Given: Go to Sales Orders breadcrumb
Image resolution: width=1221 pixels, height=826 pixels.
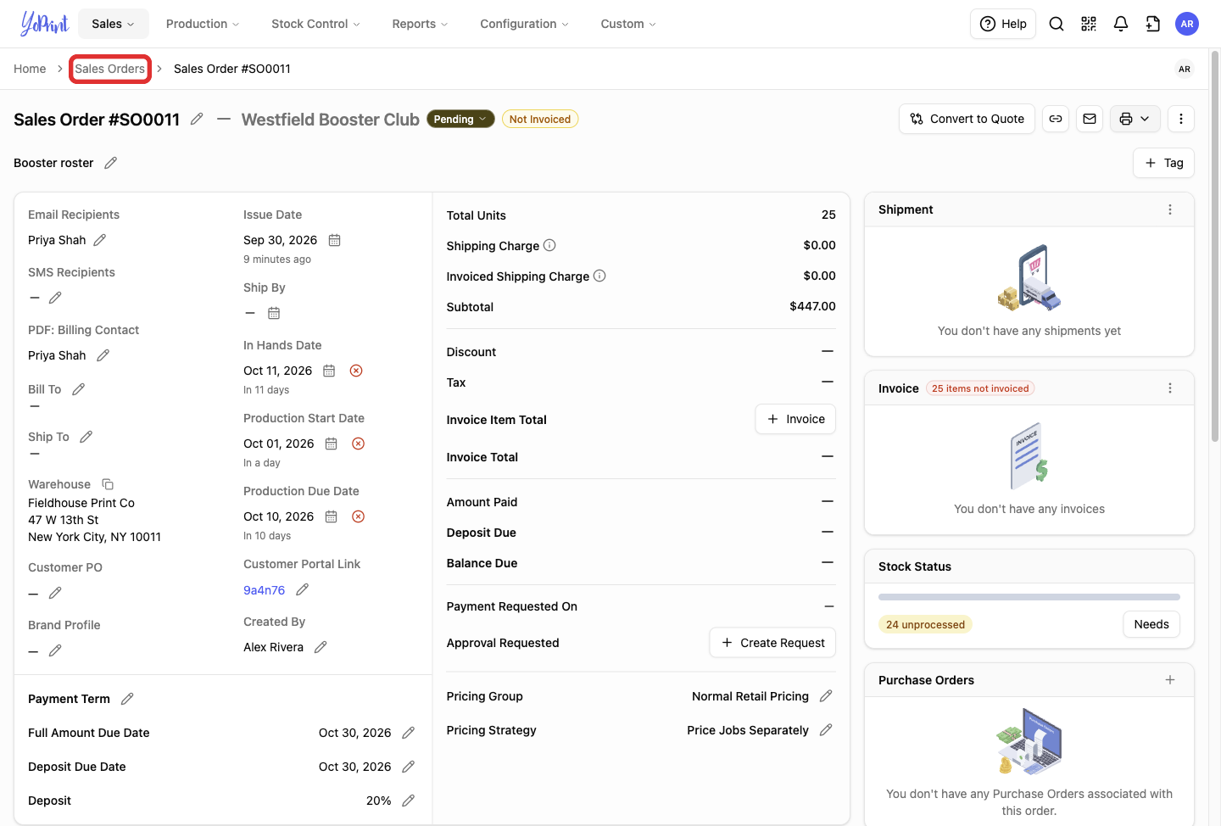Looking at the screenshot, I should click(x=110, y=69).
